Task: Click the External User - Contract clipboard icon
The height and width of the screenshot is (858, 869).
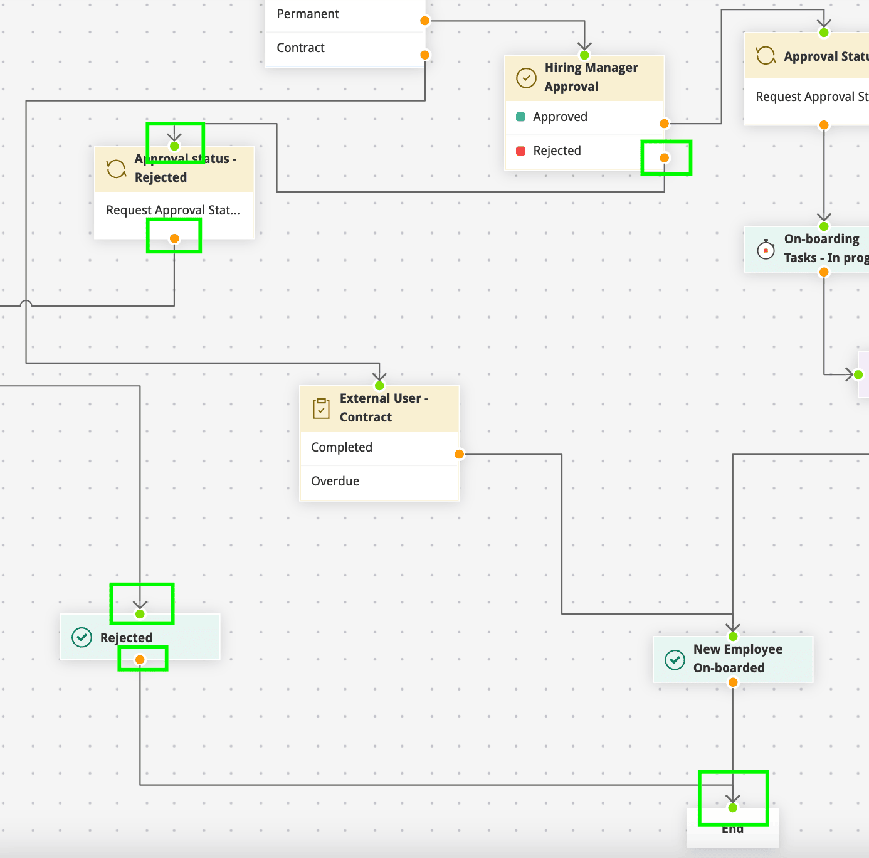Action: (x=321, y=408)
